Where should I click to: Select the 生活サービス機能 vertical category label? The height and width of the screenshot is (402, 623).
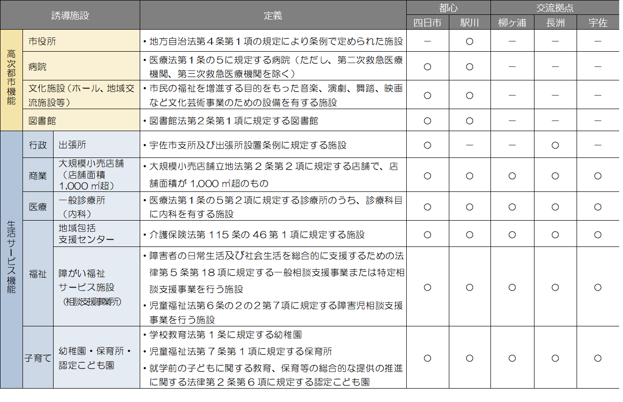pyautogui.click(x=11, y=260)
